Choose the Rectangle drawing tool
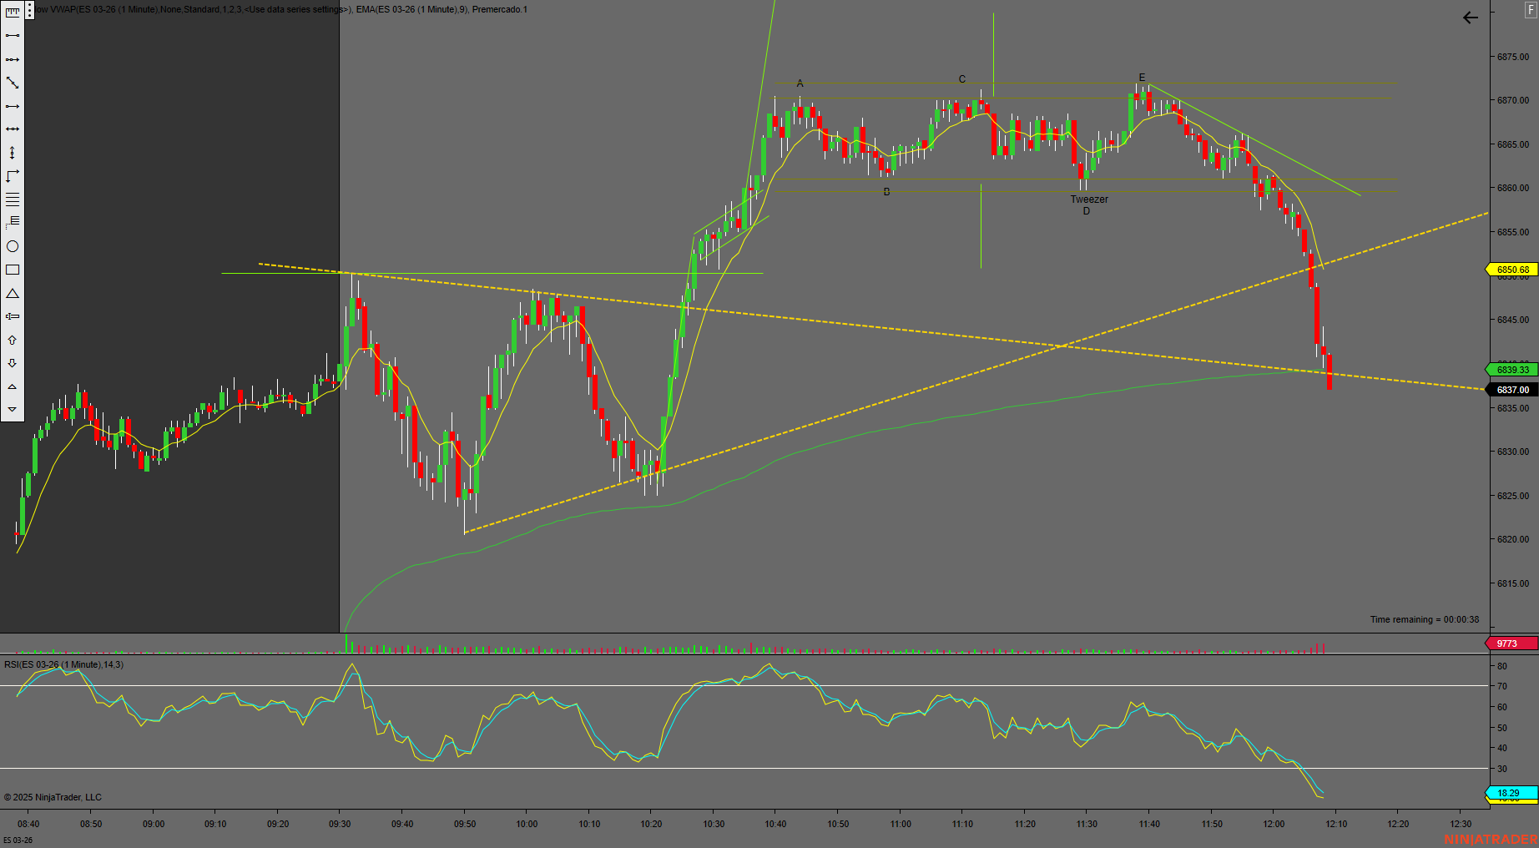 click(13, 270)
